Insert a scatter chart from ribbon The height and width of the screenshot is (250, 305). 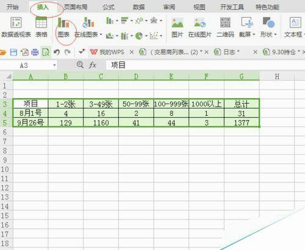[x=154, y=36]
